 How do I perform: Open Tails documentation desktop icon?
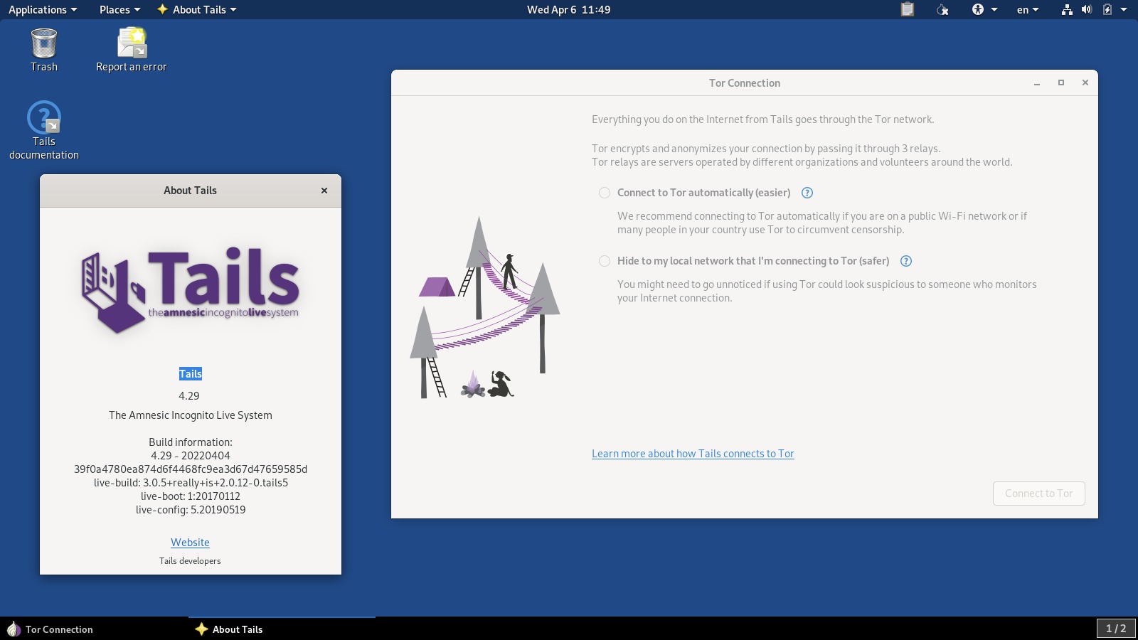coord(44,130)
